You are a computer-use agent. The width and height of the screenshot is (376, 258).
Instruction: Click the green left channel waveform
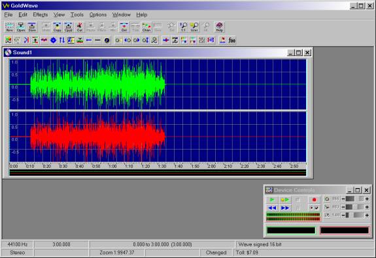coord(98,84)
